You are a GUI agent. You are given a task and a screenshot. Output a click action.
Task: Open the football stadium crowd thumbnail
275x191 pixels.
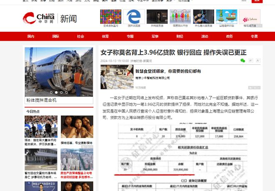pos(41,126)
